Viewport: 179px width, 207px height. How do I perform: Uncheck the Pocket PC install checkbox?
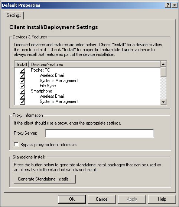(x=22, y=70)
